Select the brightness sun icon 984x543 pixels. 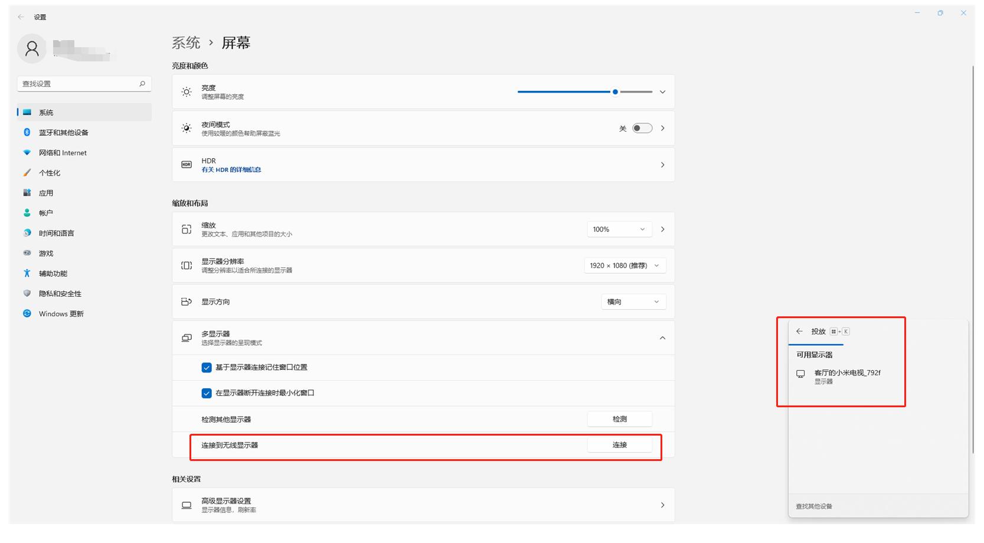(186, 91)
